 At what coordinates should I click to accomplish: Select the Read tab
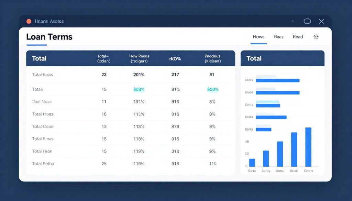pyautogui.click(x=298, y=37)
